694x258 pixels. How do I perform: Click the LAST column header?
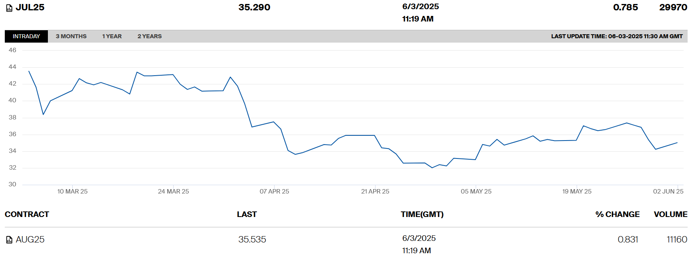click(x=247, y=214)
